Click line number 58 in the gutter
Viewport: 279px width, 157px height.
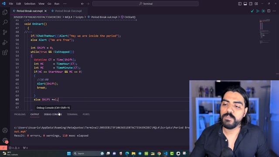[17, 72]
